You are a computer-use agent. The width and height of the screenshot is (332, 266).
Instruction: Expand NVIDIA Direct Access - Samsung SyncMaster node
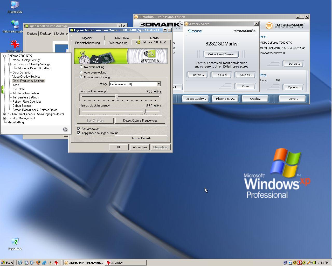click(x=4, y=114)
